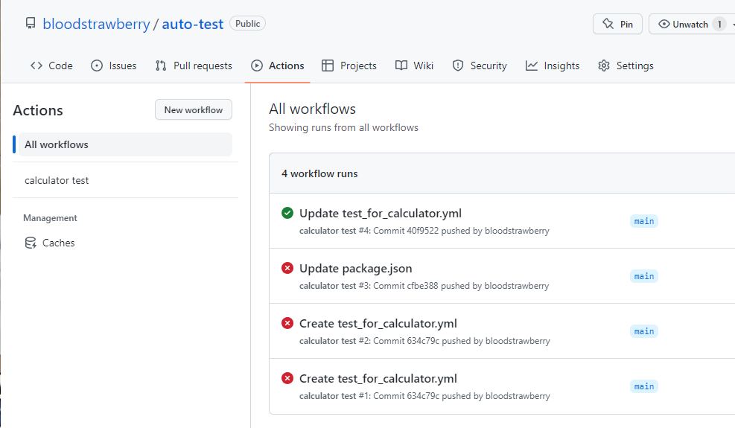735x428 pixels.
Task: Open the Actions tab
Action: tap(278, 66)
